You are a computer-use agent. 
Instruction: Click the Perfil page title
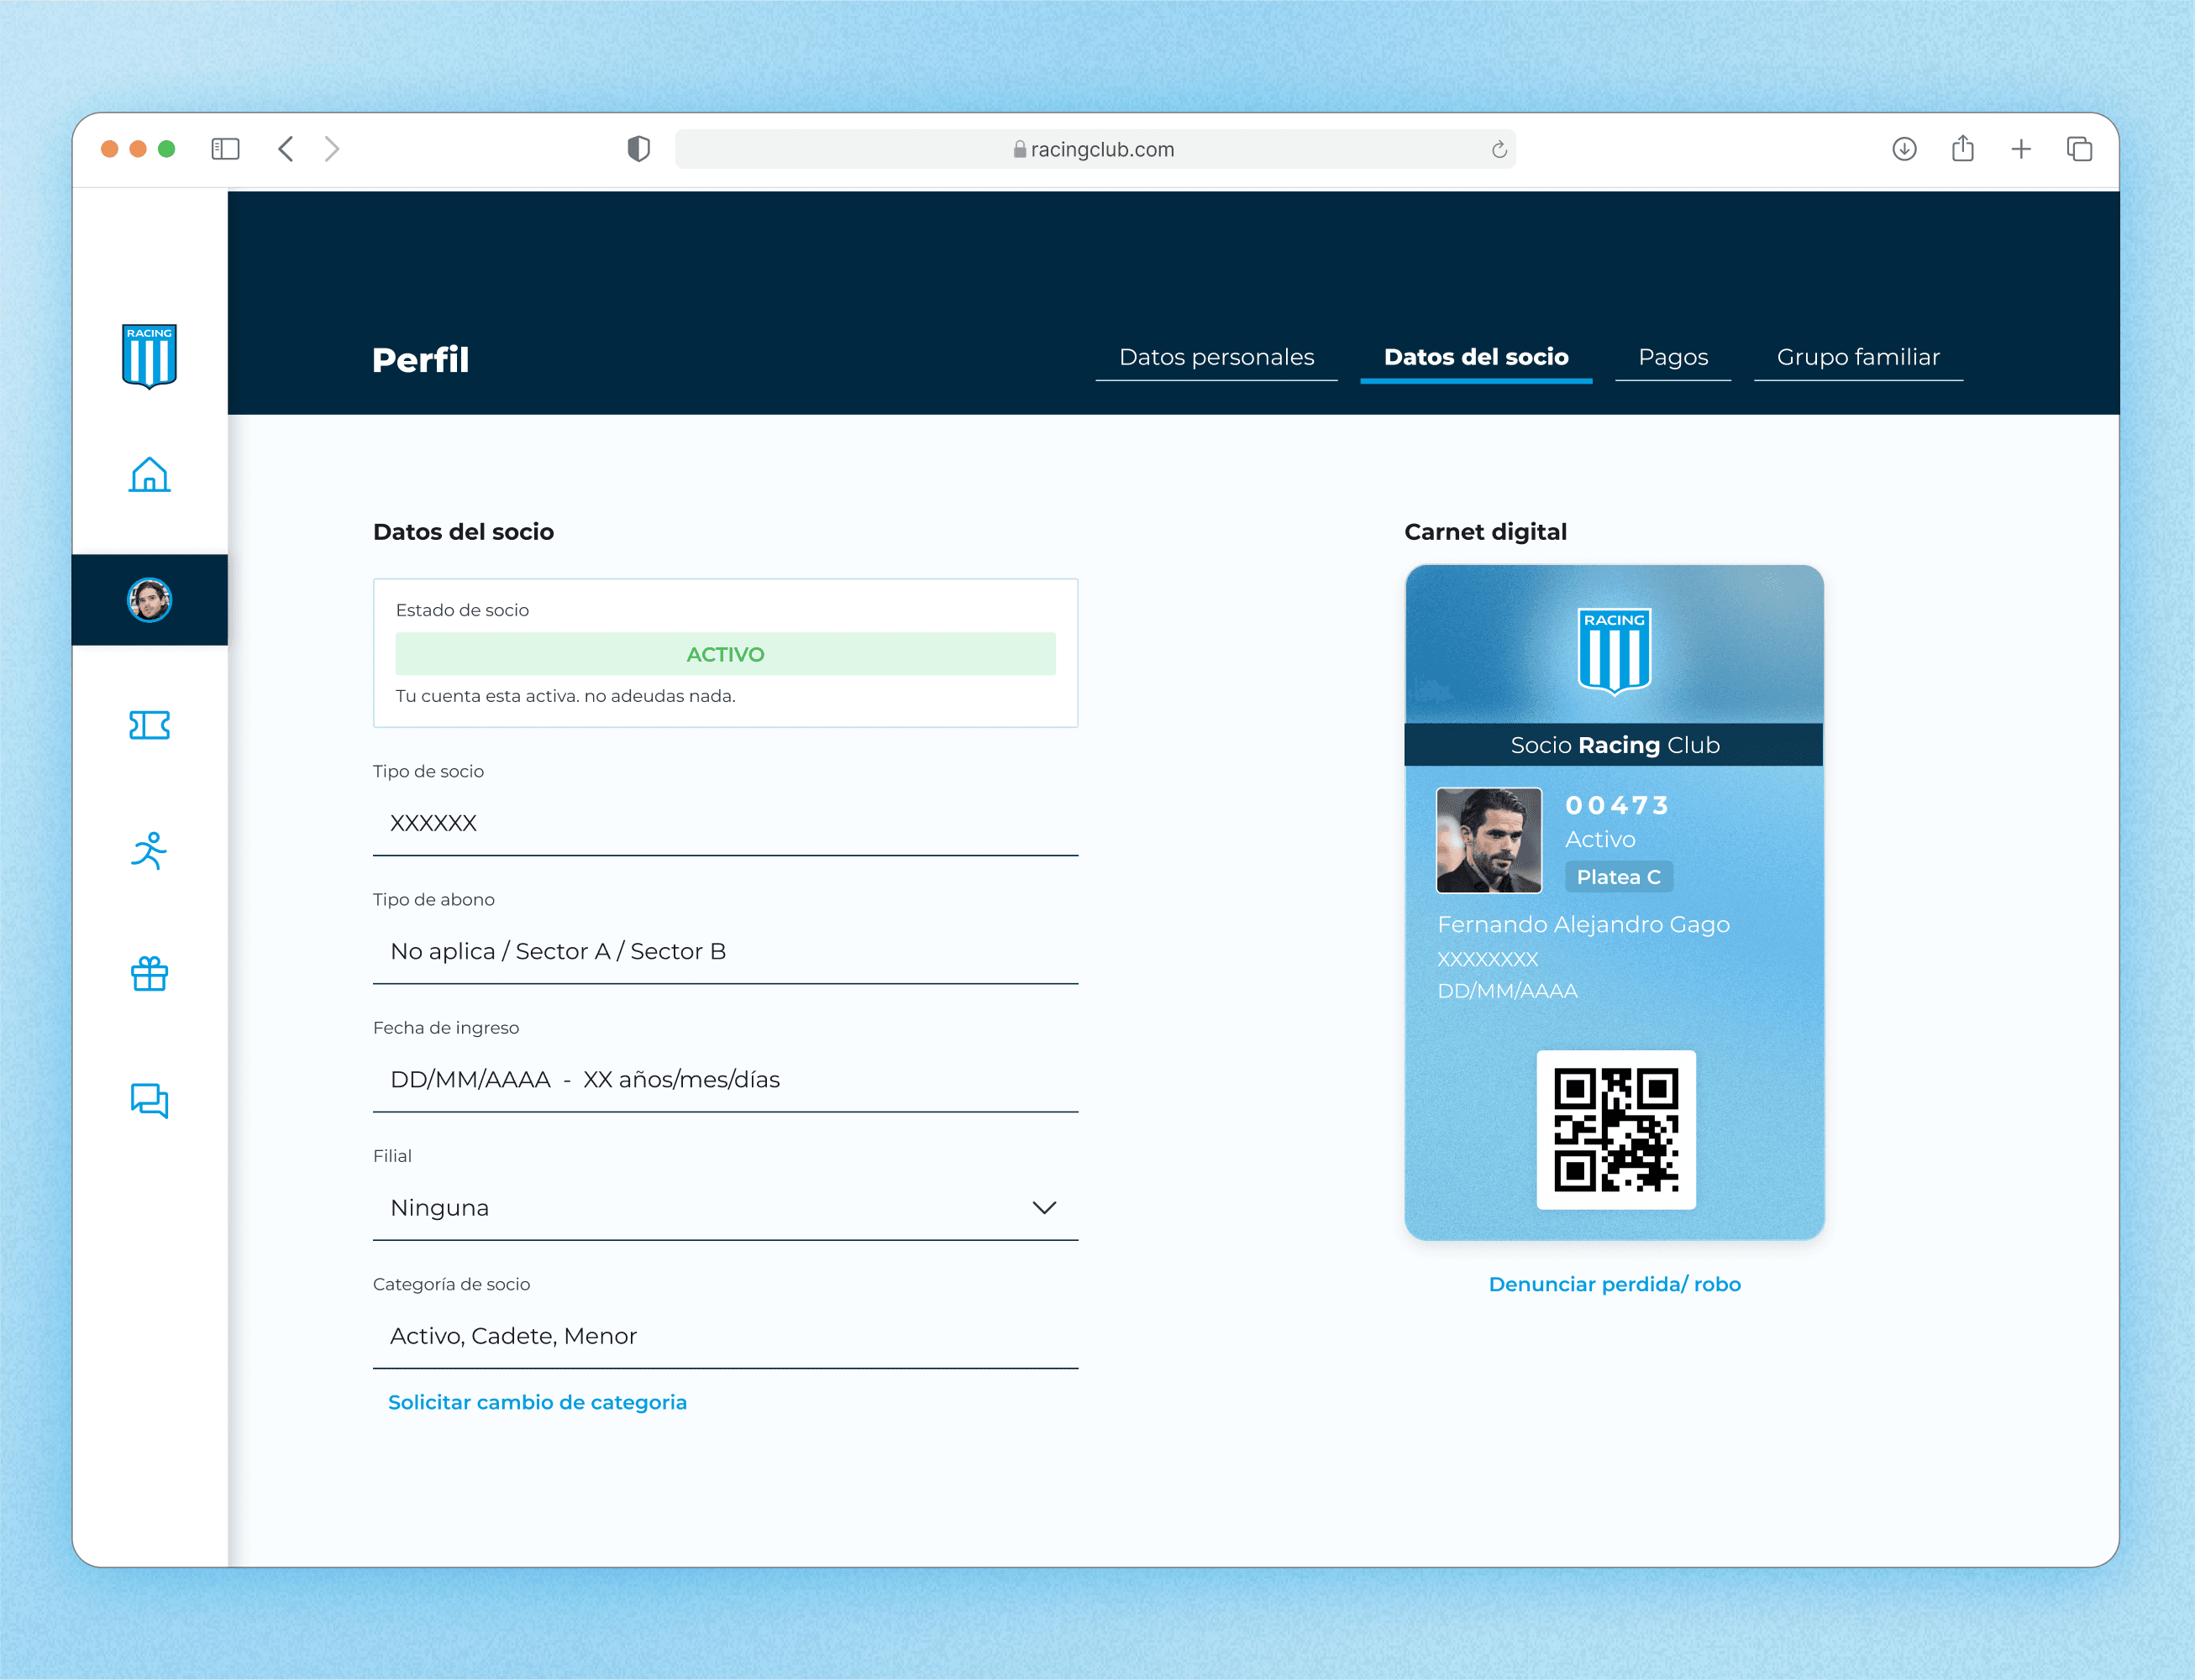[x=420, y=360]
